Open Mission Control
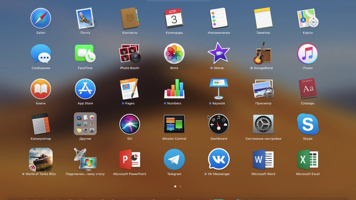The height and width of the screenshot is (200, 356). pos(174,124)
